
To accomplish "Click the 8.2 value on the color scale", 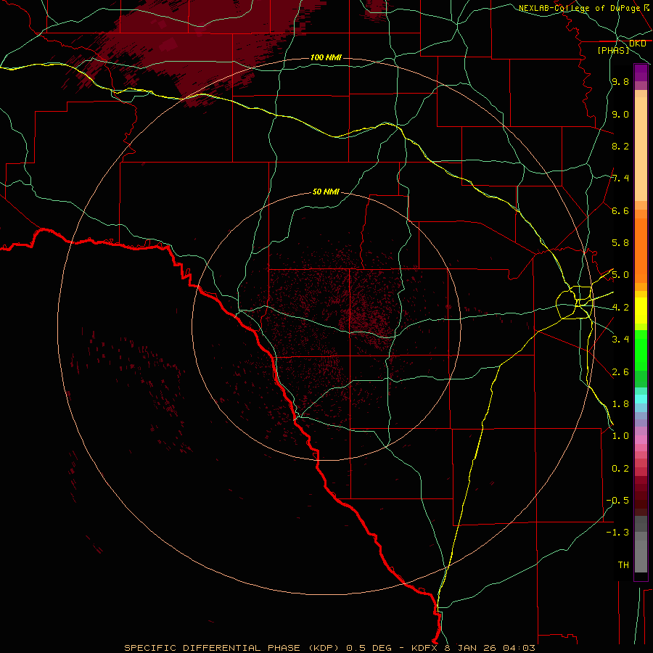I will click(x=620, y=146).
